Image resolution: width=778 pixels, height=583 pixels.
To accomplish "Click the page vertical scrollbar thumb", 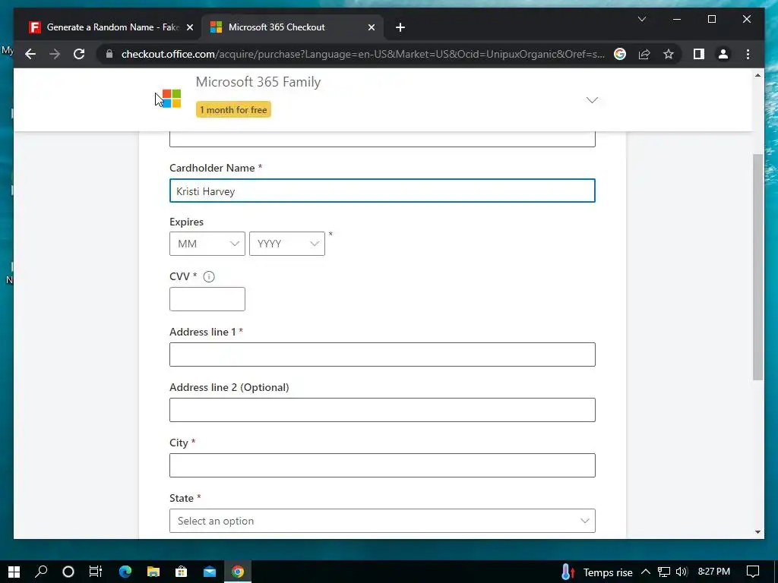I will pos(757,266).
